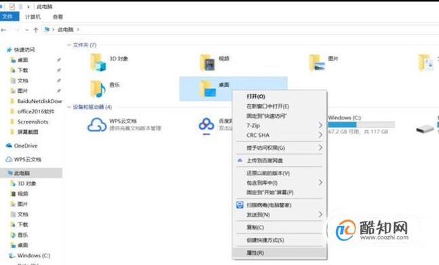This screenshot has width=439, height=265.
Task: Switch to the 查看 ribbon tab
Action: [x=58, y=17]
